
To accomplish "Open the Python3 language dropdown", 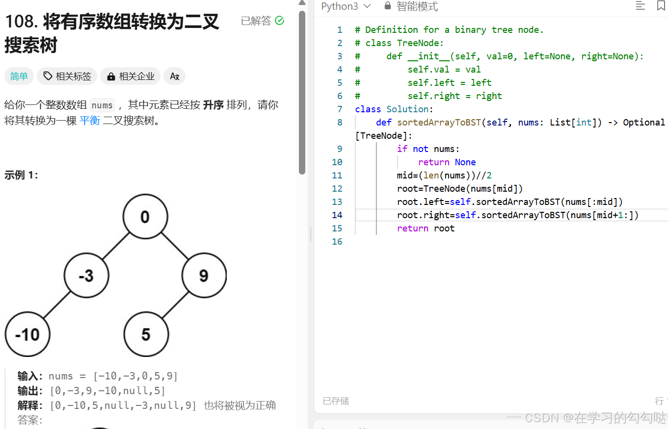I will click(x=346, y=6).
